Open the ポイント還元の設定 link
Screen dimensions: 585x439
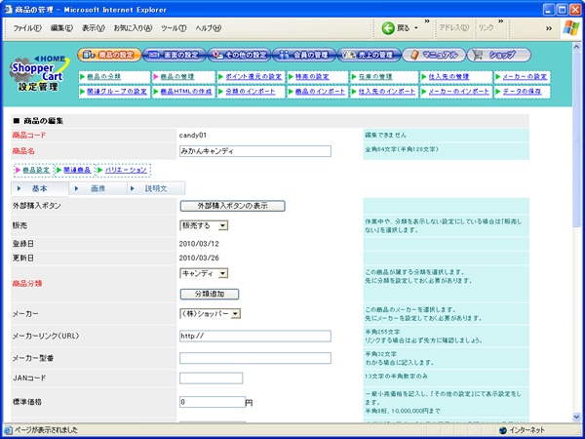(253, 77)
